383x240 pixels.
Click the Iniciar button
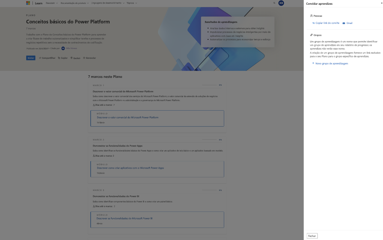31,58
